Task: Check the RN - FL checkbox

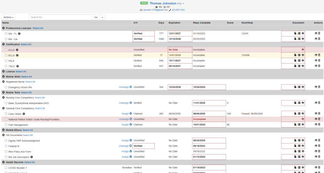Action: point(6,34)
